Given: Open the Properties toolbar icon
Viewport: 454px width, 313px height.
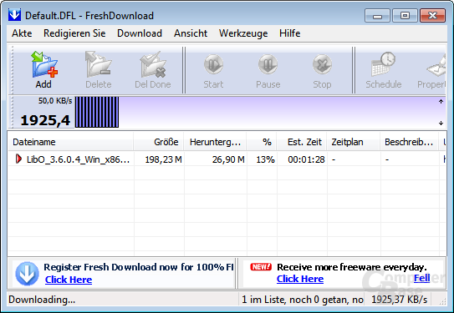Looking at the screenshot, I should [x=436, y=66].
